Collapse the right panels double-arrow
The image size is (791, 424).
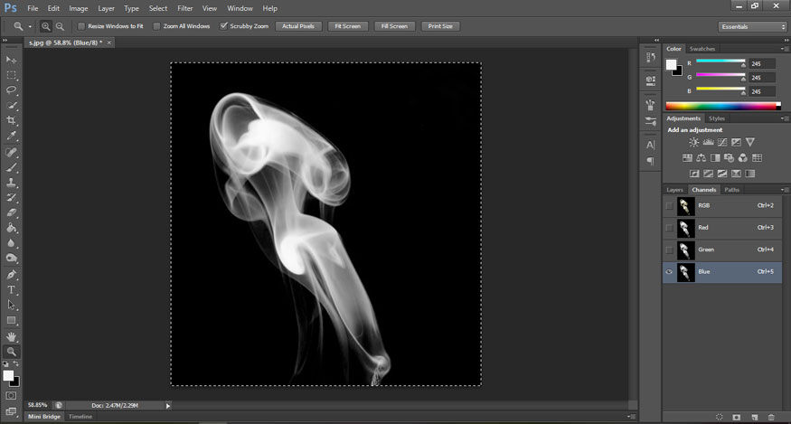786,40
